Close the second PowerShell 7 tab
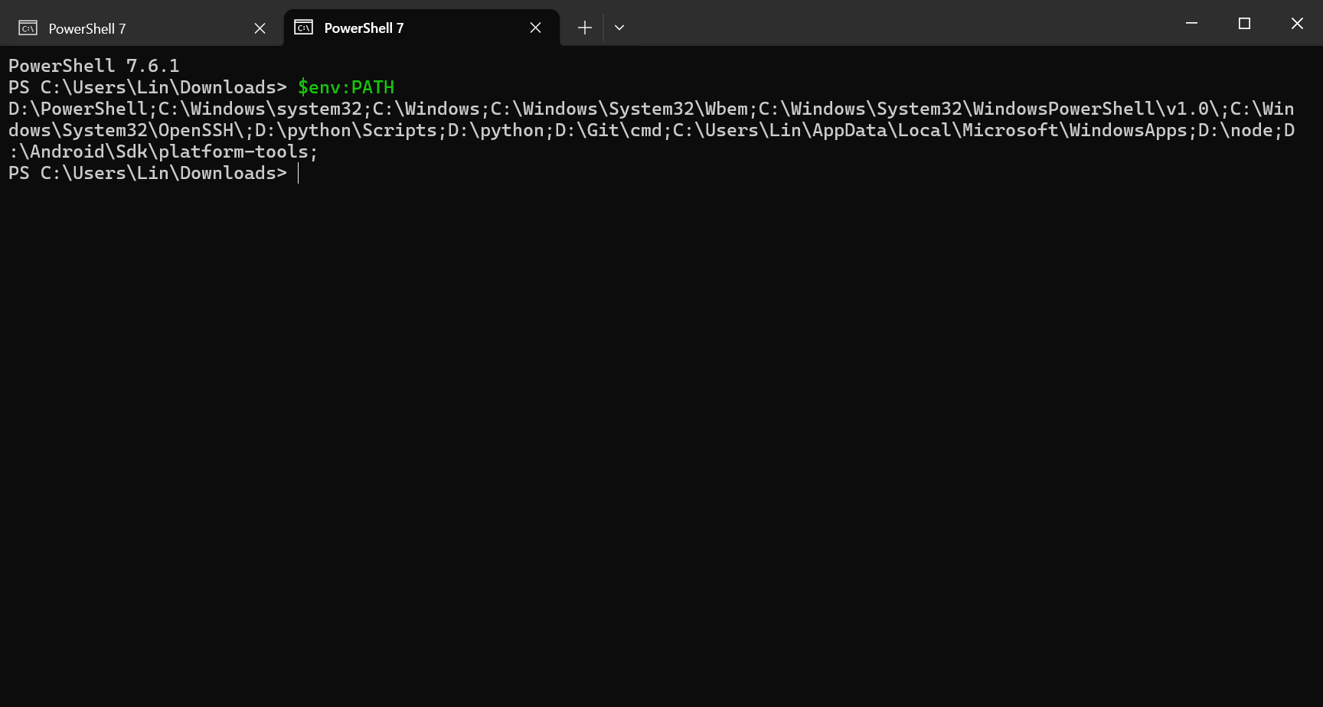The width and height of the screenshot is (1323, 707). 536,28
